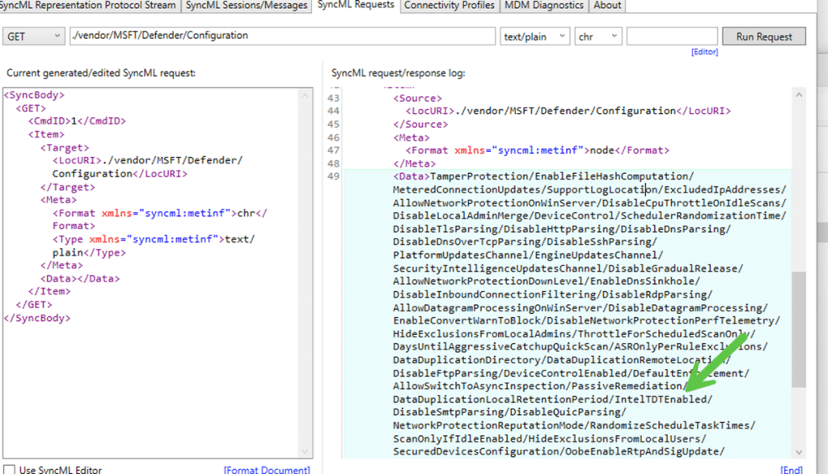This screenshot has height=474, width=828.
Task: Click the response log scroll up arrow
Action: (800, 95)
